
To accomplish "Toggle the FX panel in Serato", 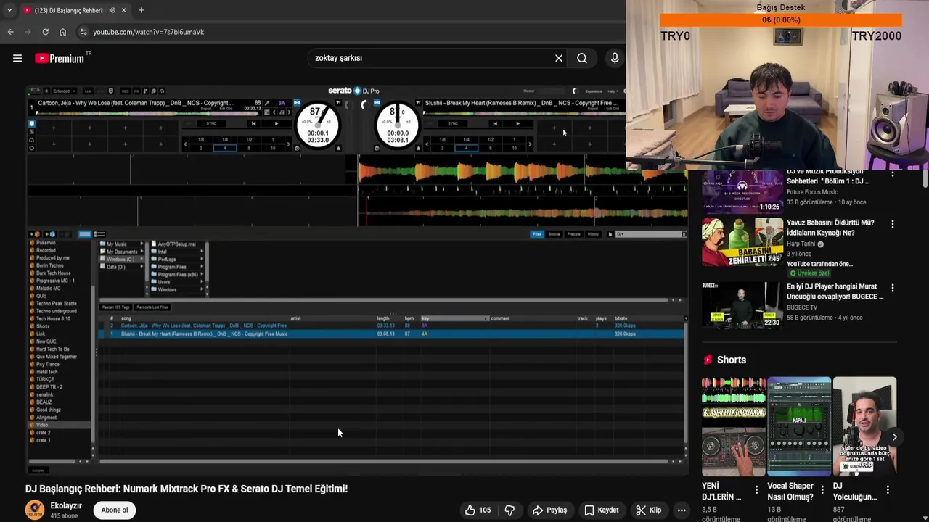I will coord(136,91).
